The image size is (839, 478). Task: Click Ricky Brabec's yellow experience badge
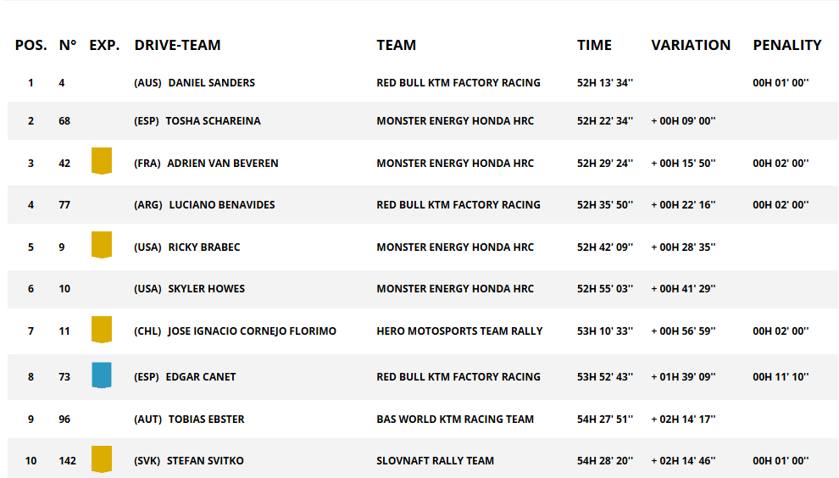(x=102, y=245)
